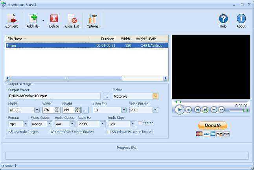This screenshot has height=170, width=254.
Task: Expand the Model A1000 dropdown
Action: [x=37, y=110]
